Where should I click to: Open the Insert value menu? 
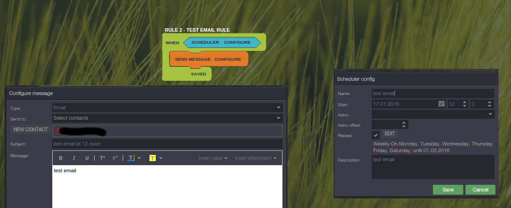click(213, 158)
